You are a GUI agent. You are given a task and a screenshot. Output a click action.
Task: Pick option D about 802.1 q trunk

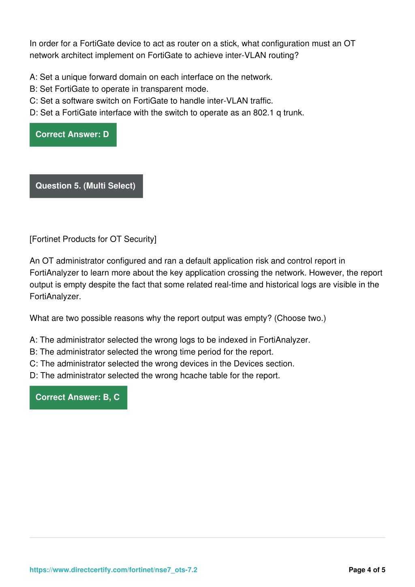click(167, 112)
